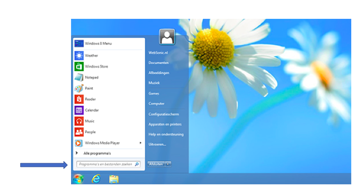Viewport: 359px width, 194px height.
Task: Click the Weather text label
Action: tap(91, 55)
